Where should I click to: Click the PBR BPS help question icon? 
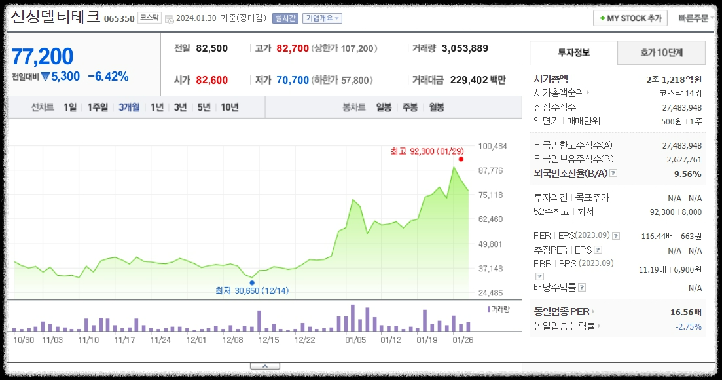[539, 276]
